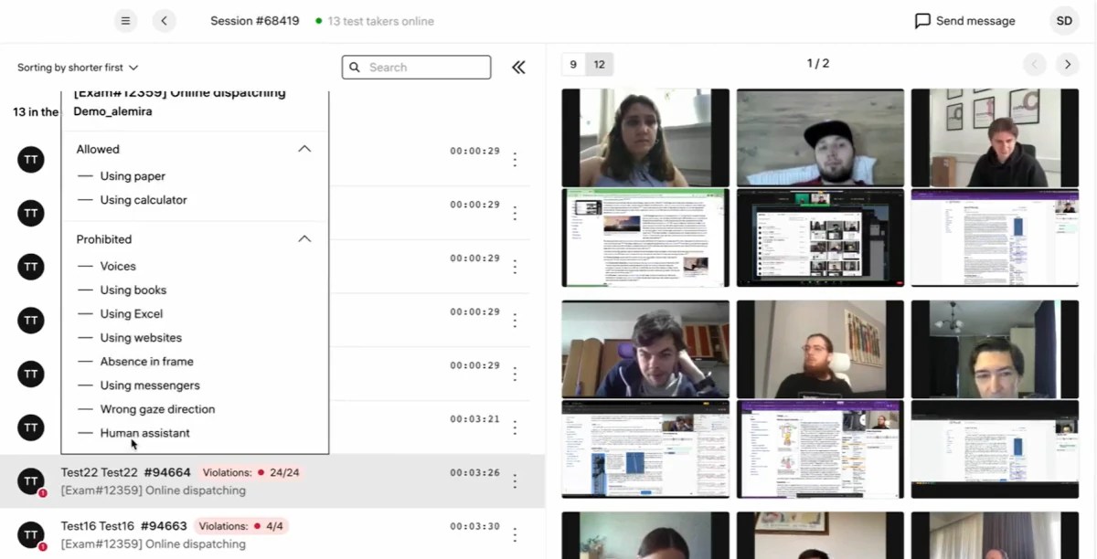
Task: Open webcam of bearded man with glasses
Action: 820,350
